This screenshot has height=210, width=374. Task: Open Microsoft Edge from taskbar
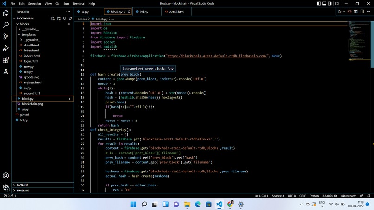coord(198,204)
